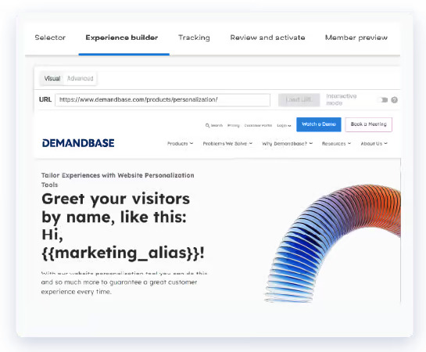Image resolution: width=426 pixels, height=352 pixels.
Task: Open the Pricing link
Action: pos(234,125)
